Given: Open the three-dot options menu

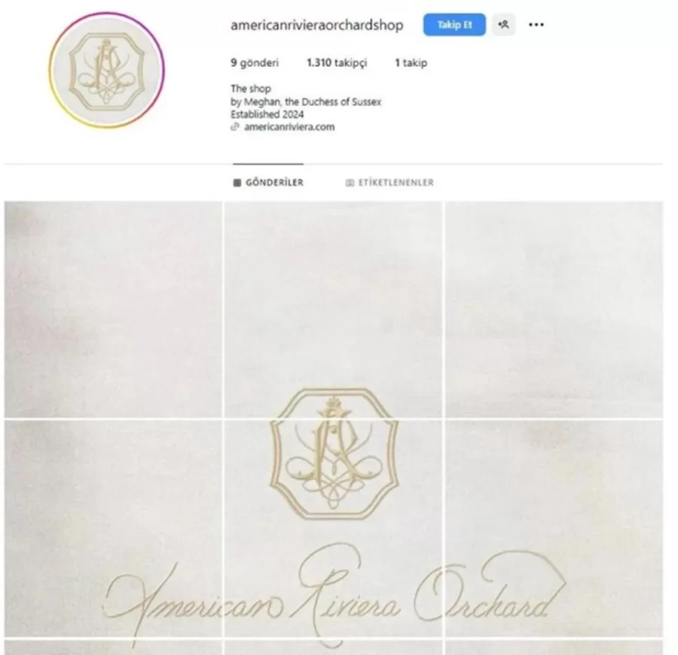Looking at the screenshot, I should point(536,25).
